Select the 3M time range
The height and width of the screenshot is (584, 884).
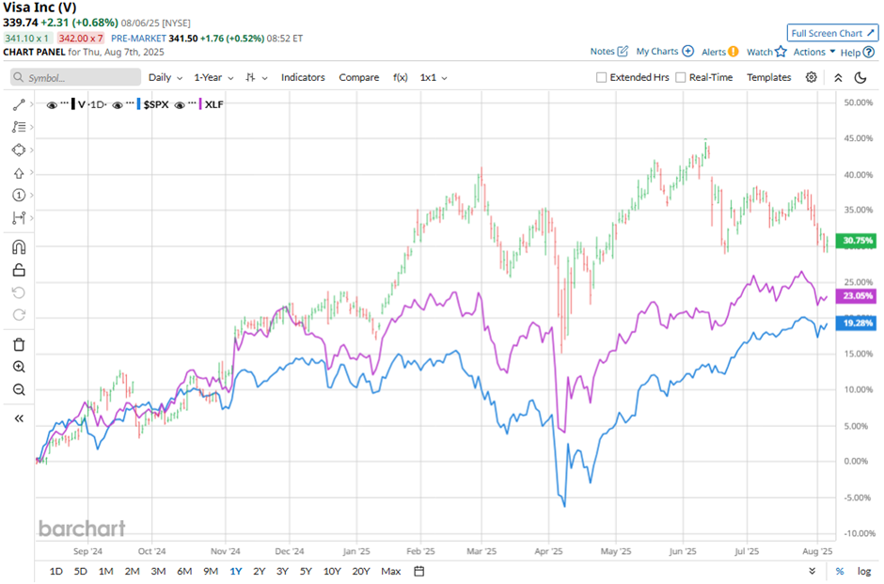(x=158, y=571)
